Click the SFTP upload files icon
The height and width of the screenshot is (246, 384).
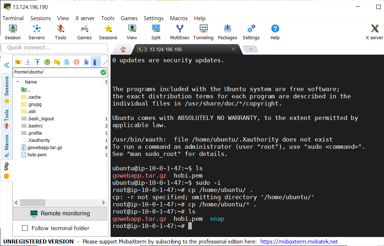tap(38, 62)
